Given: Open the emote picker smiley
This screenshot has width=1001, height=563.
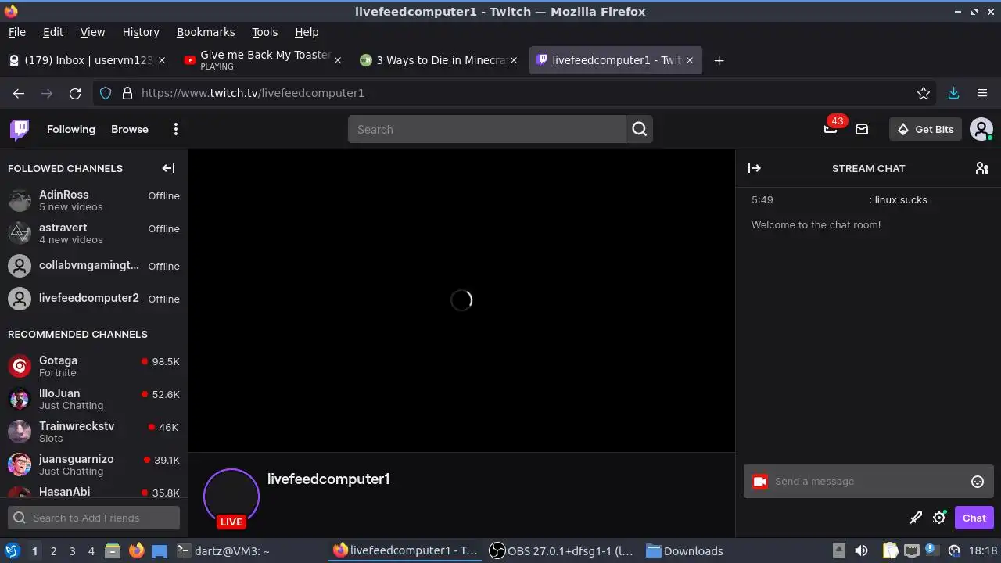Looking at the screenshot, I should click(977, 482).
